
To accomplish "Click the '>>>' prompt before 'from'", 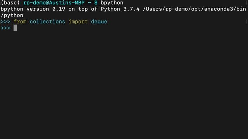I will pos(5,22).
